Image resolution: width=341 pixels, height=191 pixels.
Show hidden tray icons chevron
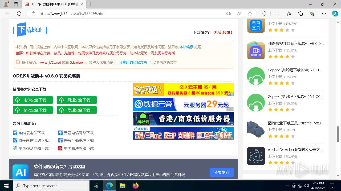pyautogui.click(x=287, y=186)
